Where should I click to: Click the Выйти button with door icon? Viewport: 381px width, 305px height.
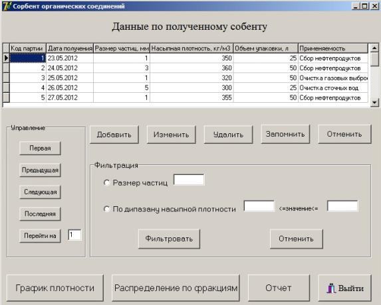345,288
